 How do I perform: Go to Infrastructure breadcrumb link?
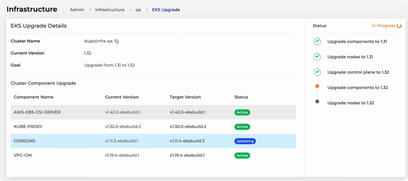pyautogui.click(x=110, y=10)
